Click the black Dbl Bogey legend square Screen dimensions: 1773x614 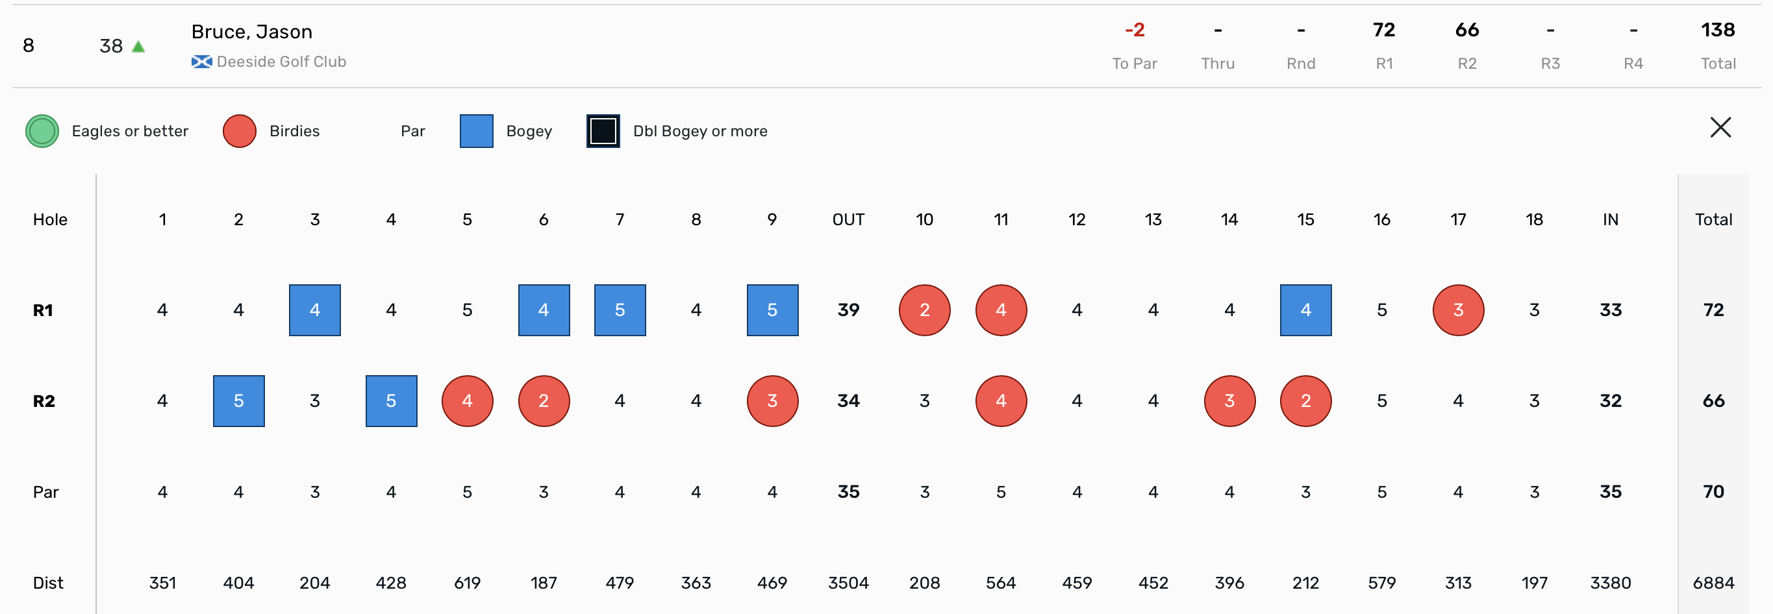click(x=603, y=130)
